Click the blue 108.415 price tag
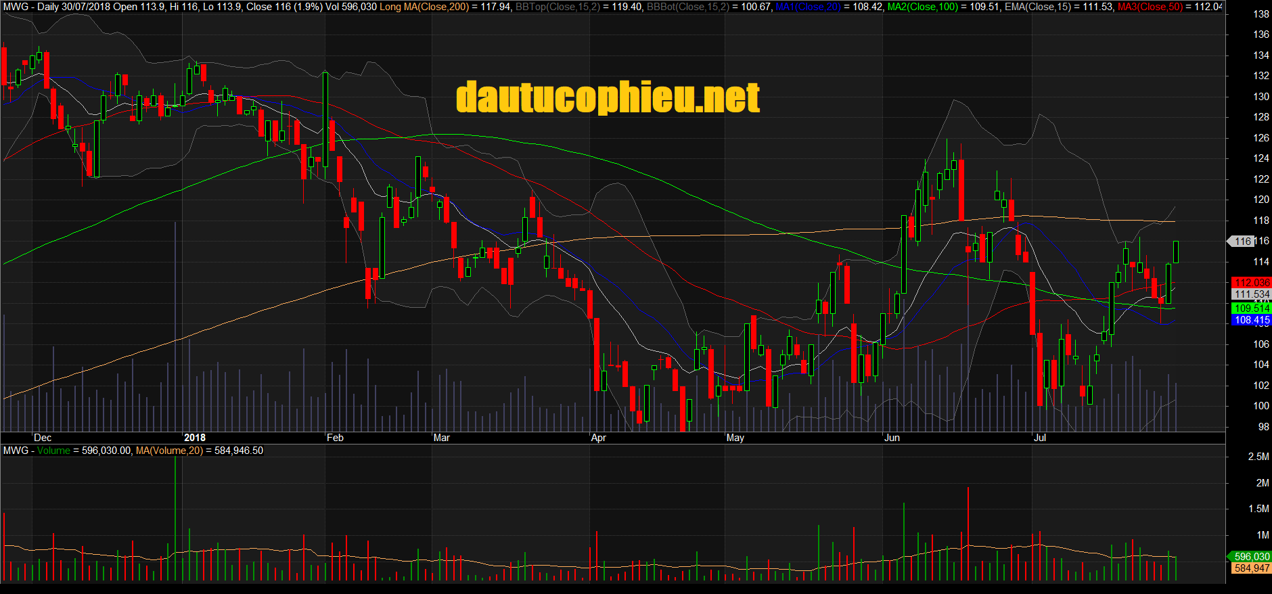This screenshot has height=594, width=1272. coord(1250,320)
